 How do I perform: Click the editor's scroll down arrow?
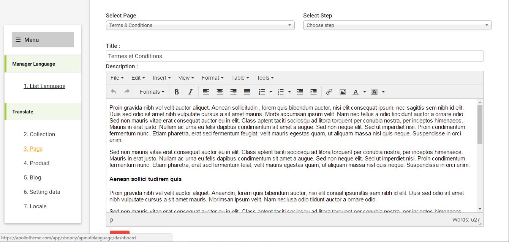point(480,209)
